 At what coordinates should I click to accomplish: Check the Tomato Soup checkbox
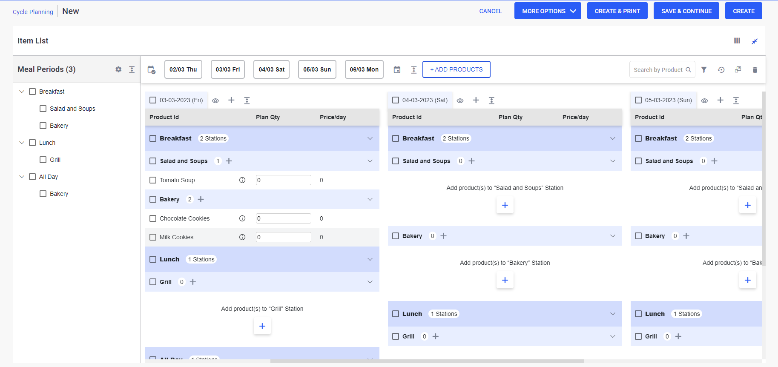(153, 180)
